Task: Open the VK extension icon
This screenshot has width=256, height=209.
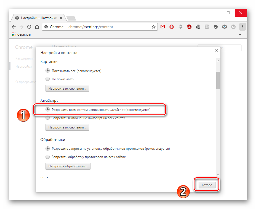Action: [x=207, y=27]
